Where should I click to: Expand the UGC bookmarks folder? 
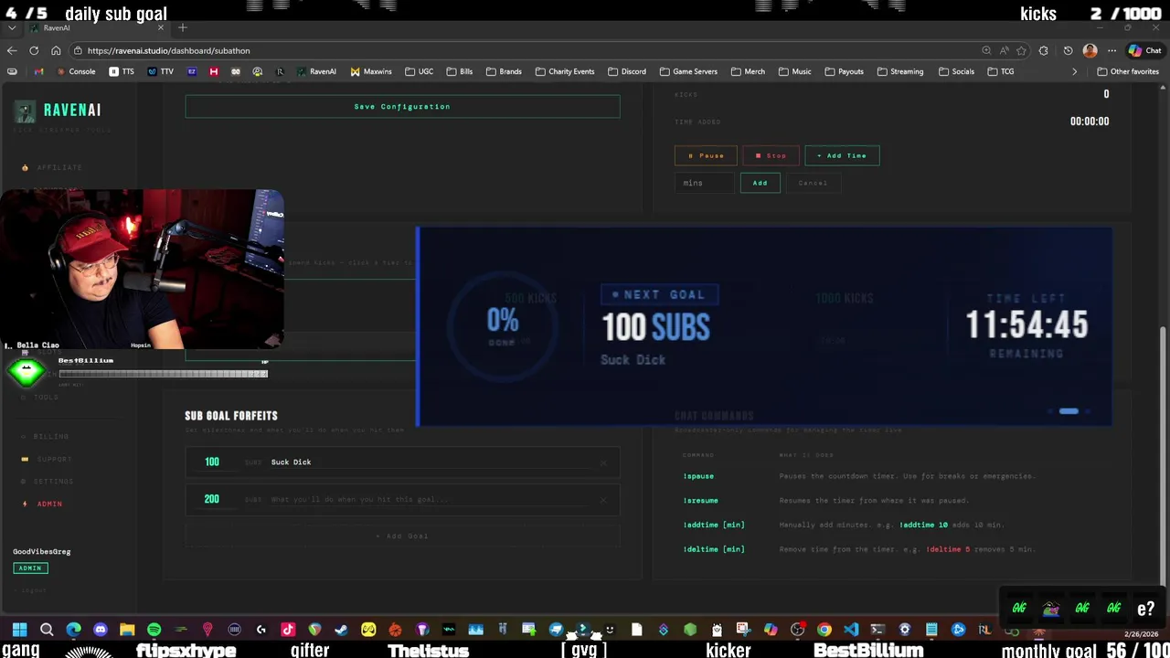pyautogui.click(x=419, y=71)
